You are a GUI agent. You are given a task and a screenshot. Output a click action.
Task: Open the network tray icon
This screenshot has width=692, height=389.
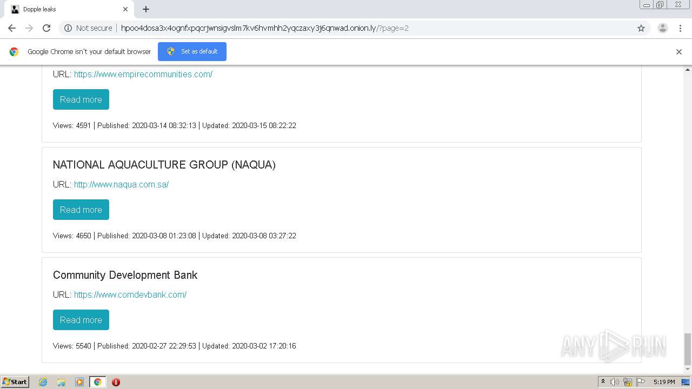point(628,382)
